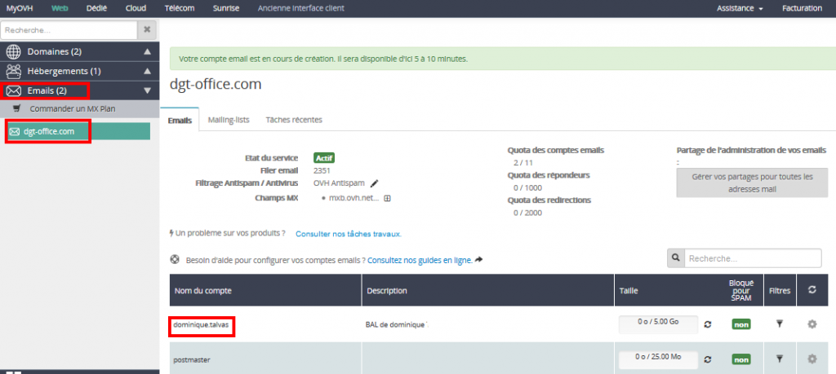Image resolution: width=836 pixels, height=374 pixels.
Task: Collapse or expand the Domaines section
Action: coord(148,52)
